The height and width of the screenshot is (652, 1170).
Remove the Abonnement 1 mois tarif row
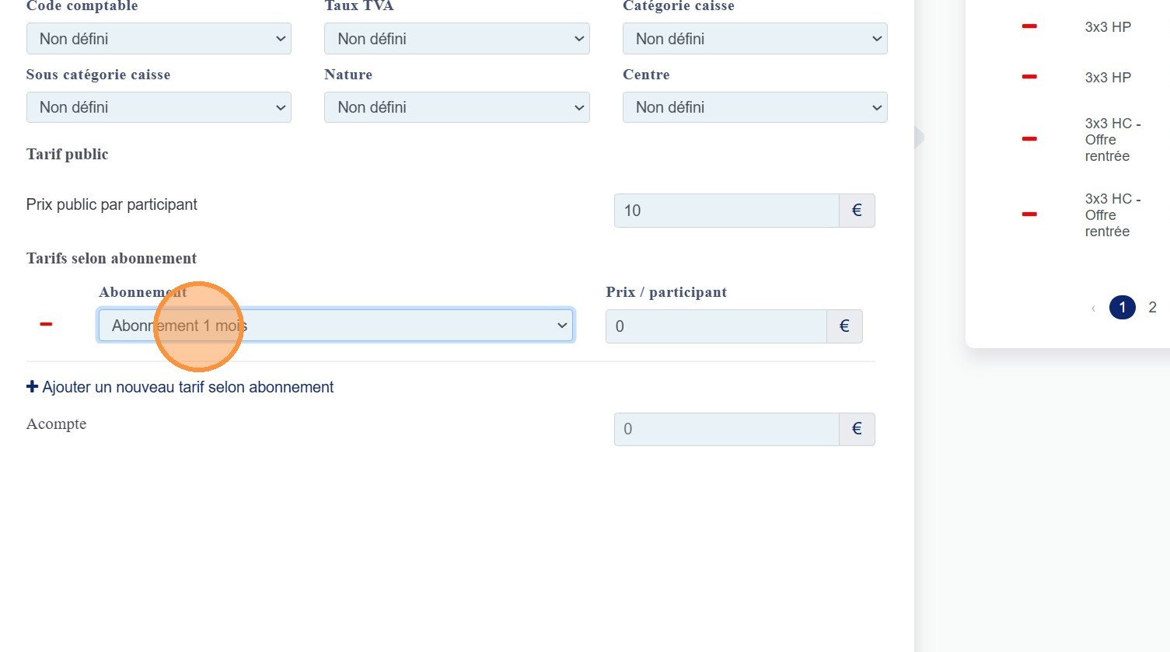[x=46, y=324]
